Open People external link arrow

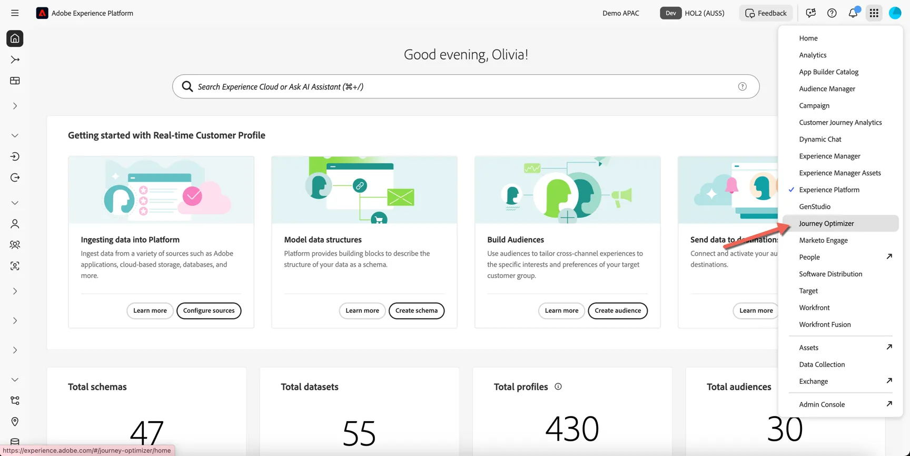tap(889, 256)
